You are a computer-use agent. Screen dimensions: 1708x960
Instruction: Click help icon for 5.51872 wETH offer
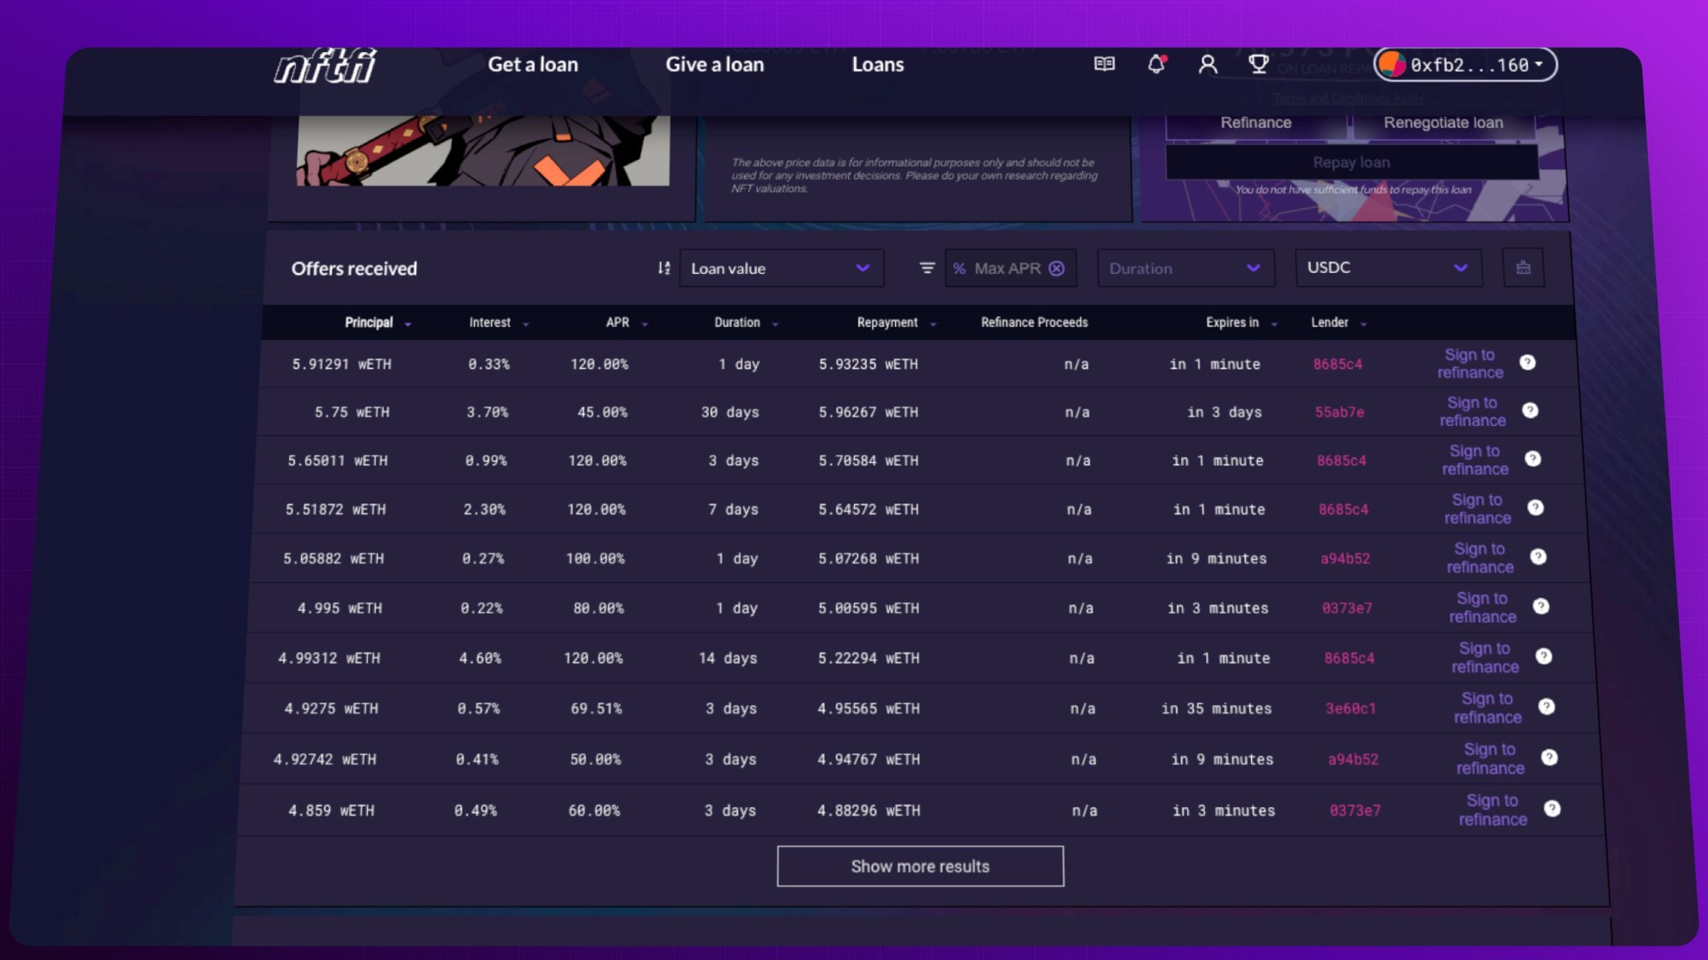(x=1536, y=508)
